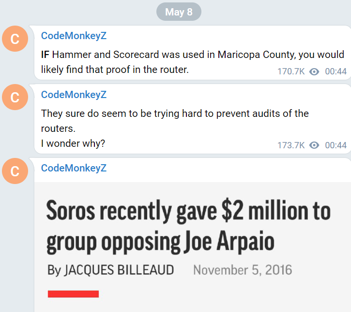
Task: Click the May 8 date badge
Action: tap(179, 12)
